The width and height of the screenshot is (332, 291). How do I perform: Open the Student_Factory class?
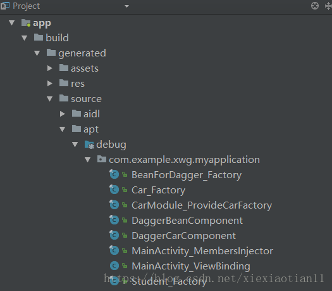point(169,282)
